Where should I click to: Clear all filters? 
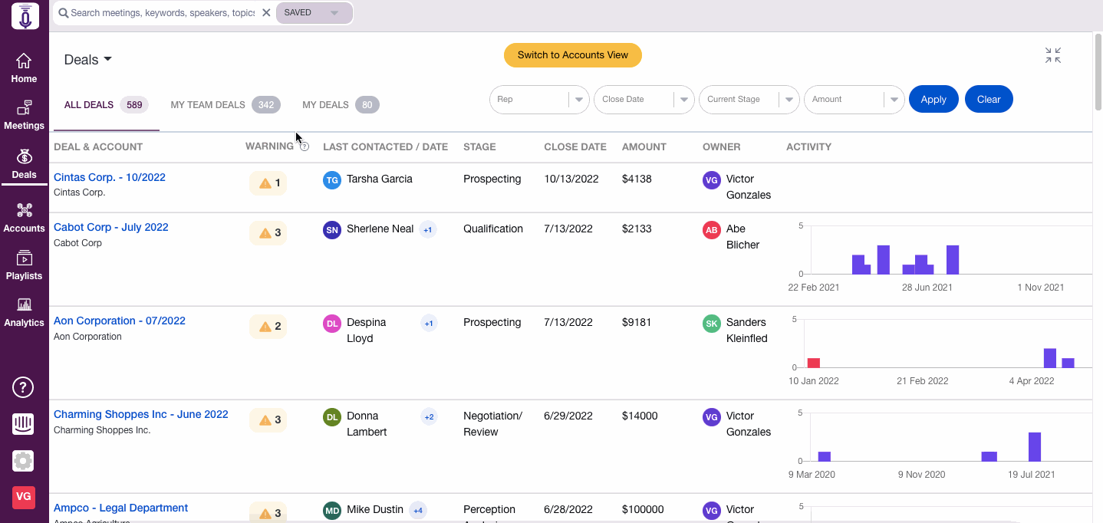coord(989,100)
